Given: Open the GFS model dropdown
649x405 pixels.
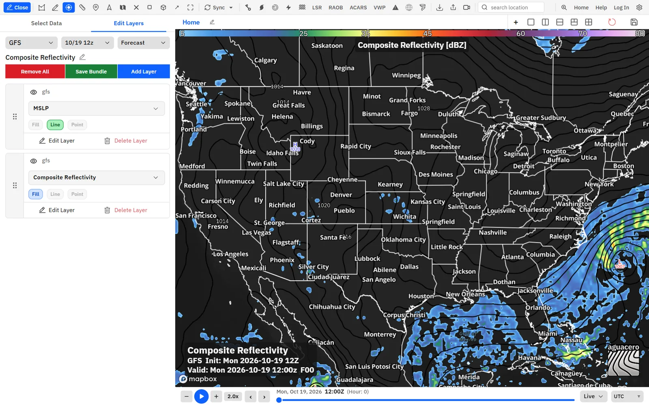Looking at the screenshot, I should 31,43.
